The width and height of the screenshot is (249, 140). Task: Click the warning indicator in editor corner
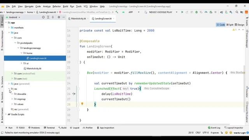point(234,30)
